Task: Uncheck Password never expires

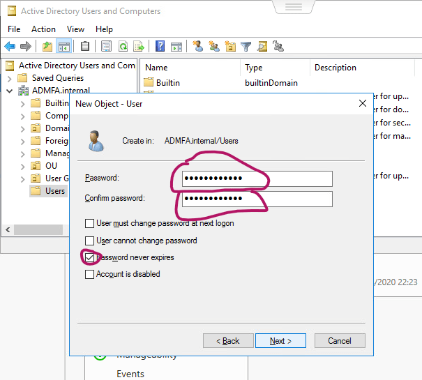Action: coord(89,257)
